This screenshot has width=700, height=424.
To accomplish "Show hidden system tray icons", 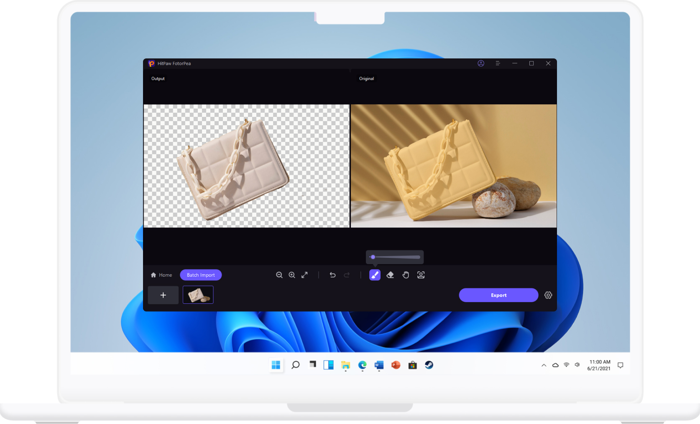I will [x=544, y=365].
